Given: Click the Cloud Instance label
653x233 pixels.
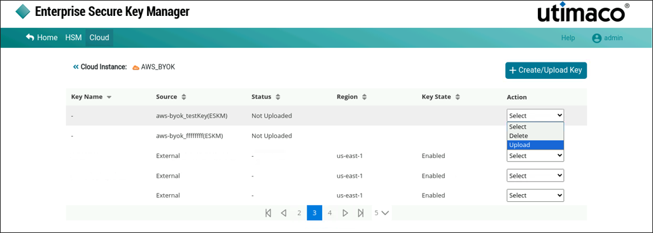Looking at the screenshot, I should point(104,67).
